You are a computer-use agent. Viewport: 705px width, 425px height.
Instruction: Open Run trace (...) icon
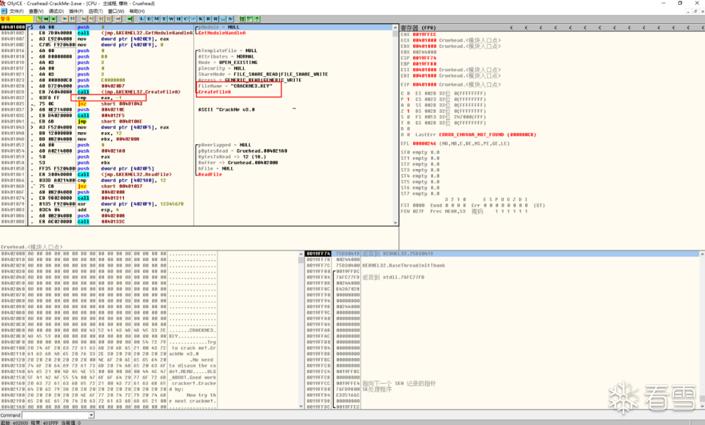[223, 19]
